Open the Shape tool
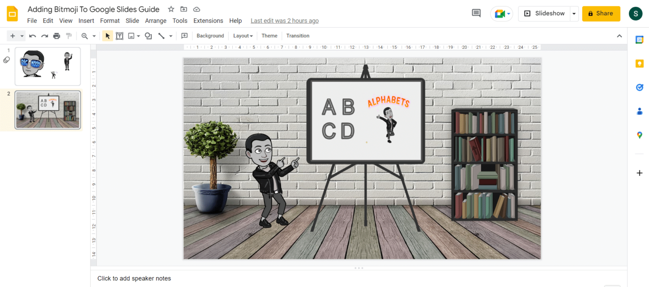Screen dimensions: 649x287 148,36
